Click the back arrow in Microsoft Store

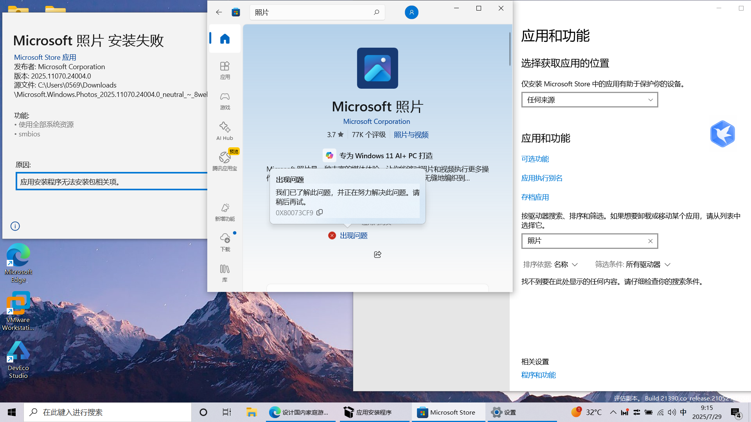(x=219, y=12)
